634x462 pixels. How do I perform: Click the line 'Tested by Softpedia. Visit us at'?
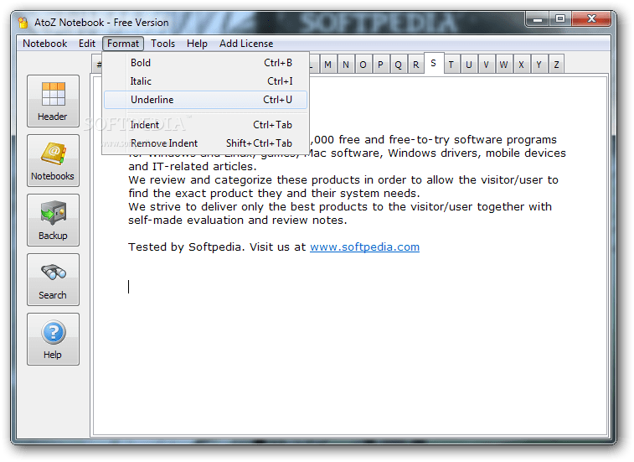(217, 247)
